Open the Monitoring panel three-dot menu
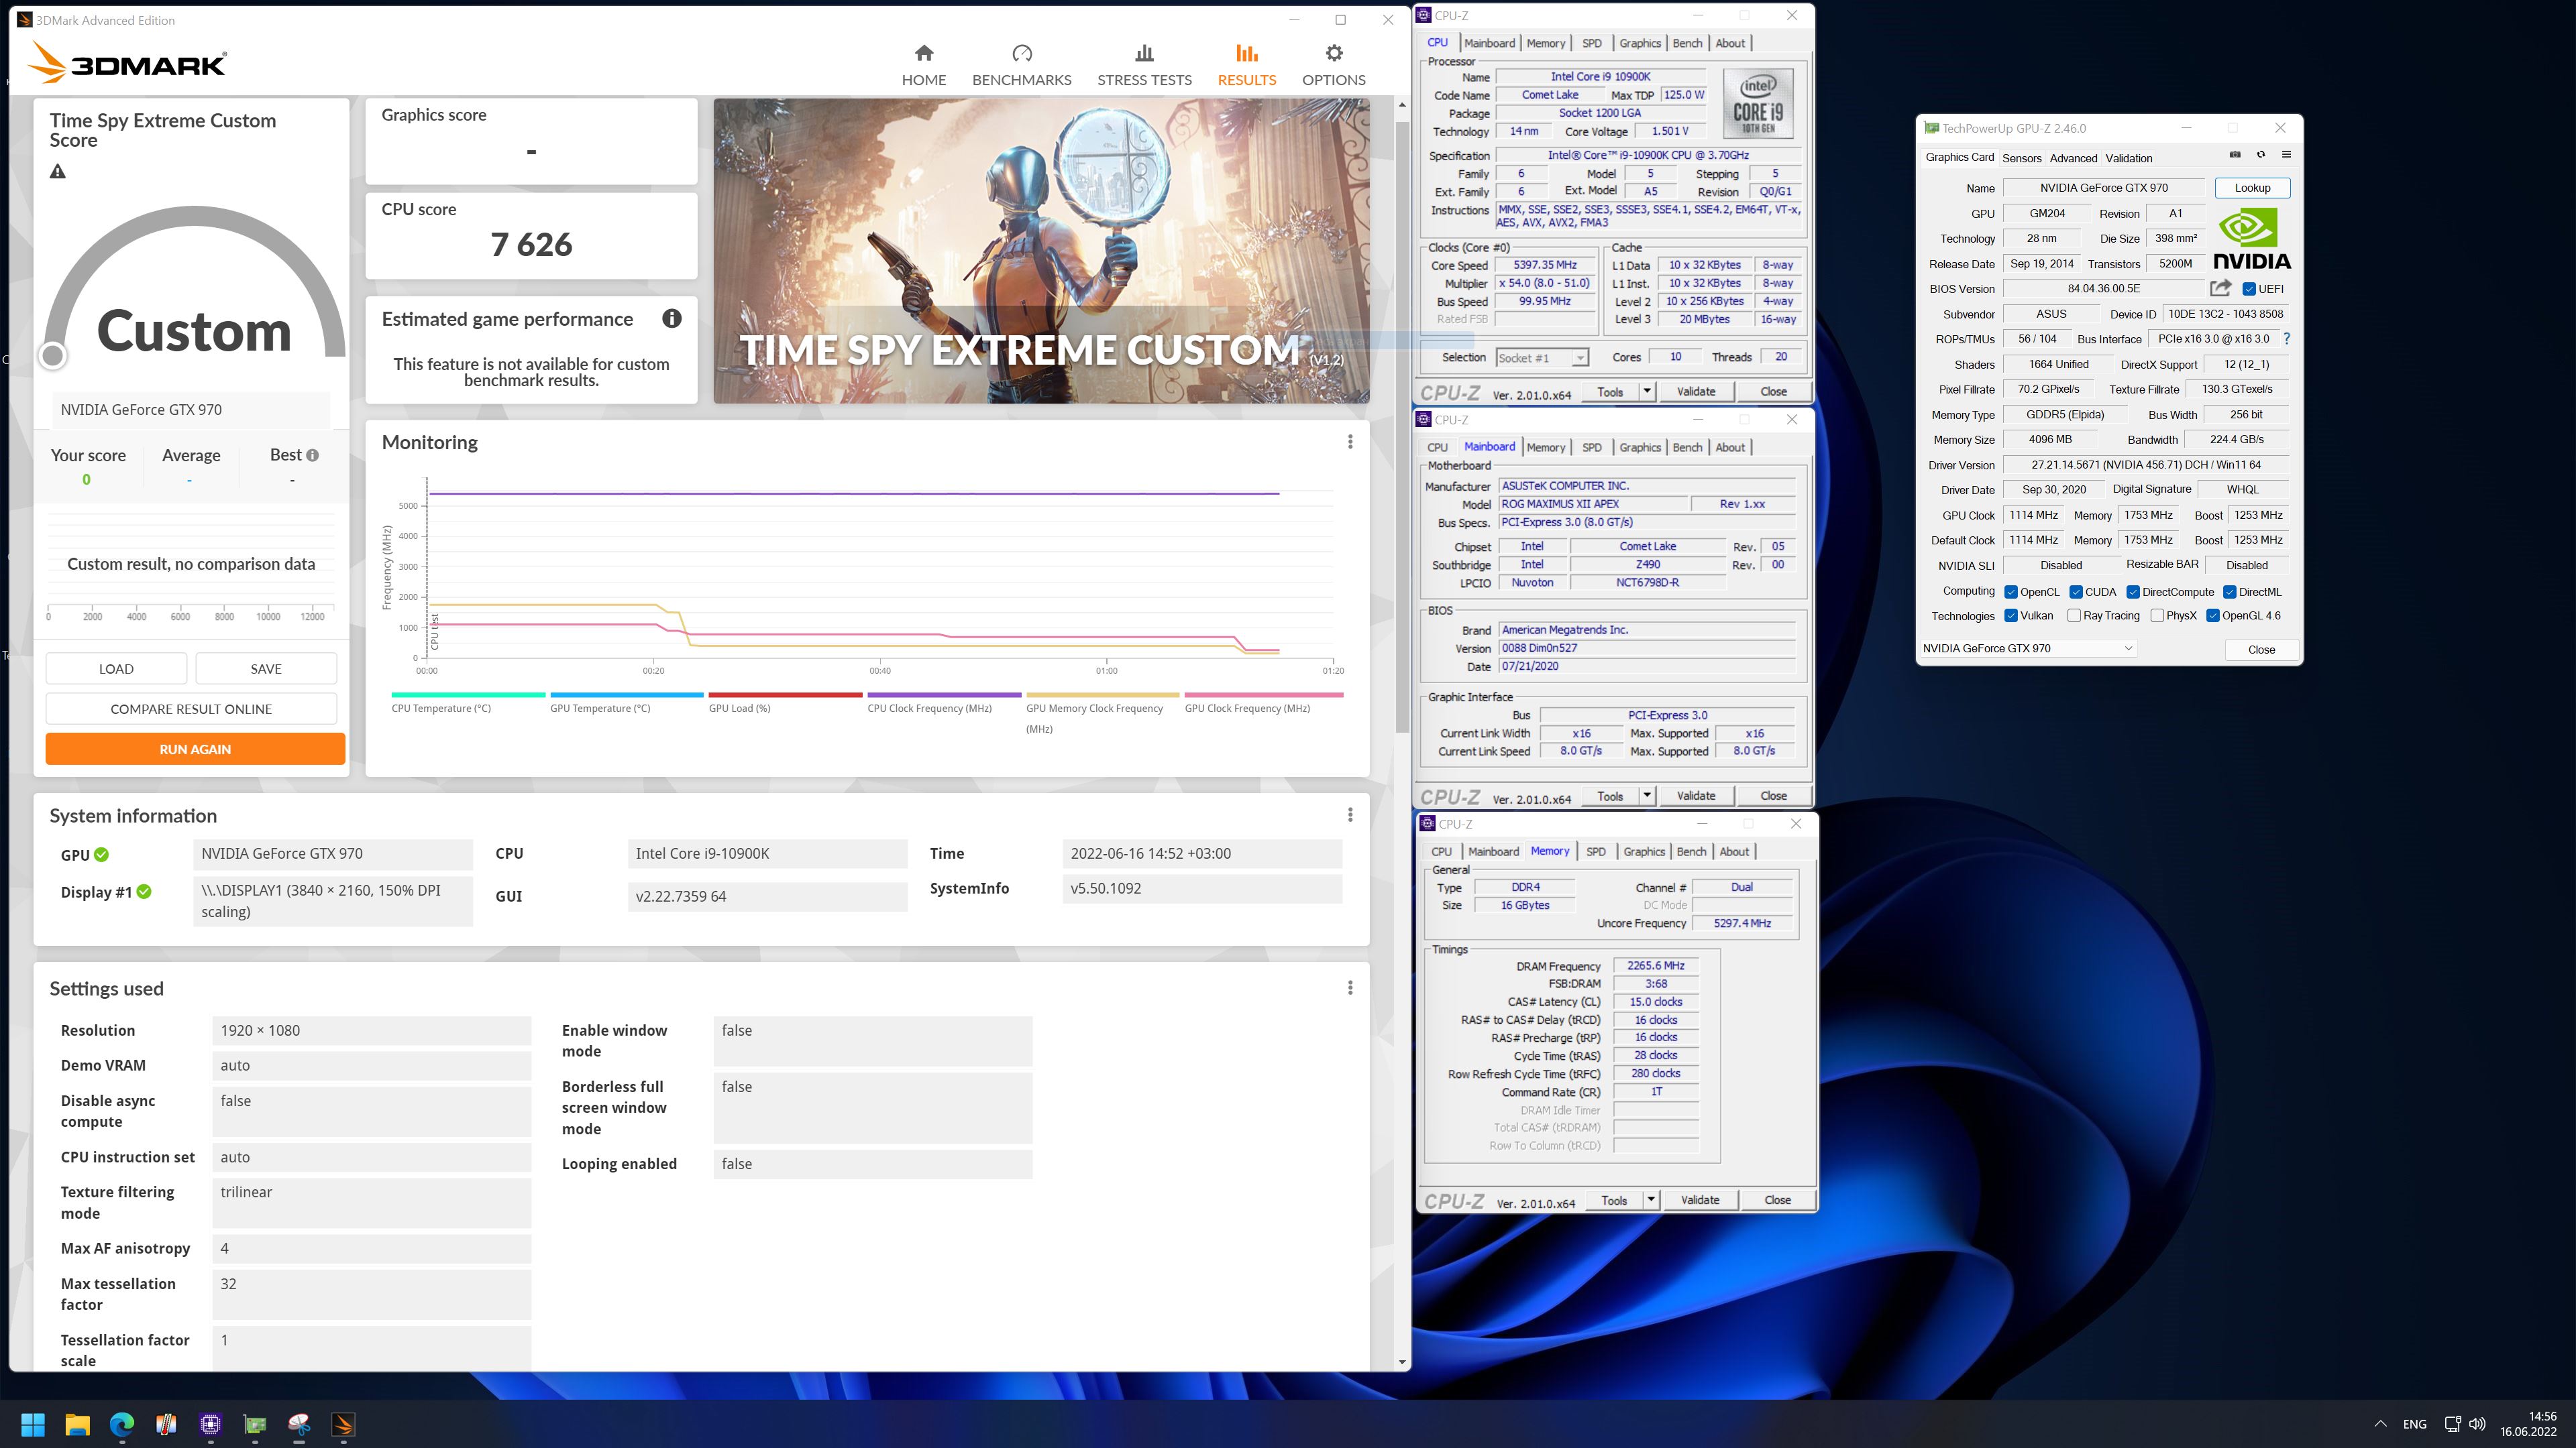 pos(1350,442)
